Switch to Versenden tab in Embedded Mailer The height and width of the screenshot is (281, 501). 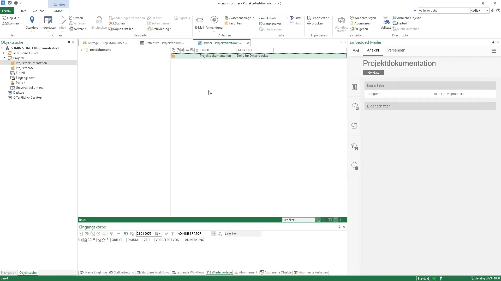396,50
